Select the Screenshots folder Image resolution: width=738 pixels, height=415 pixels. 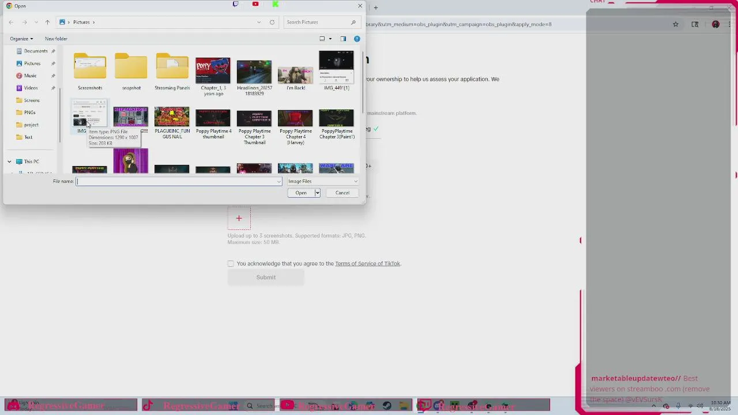click(x=90, y=71)
